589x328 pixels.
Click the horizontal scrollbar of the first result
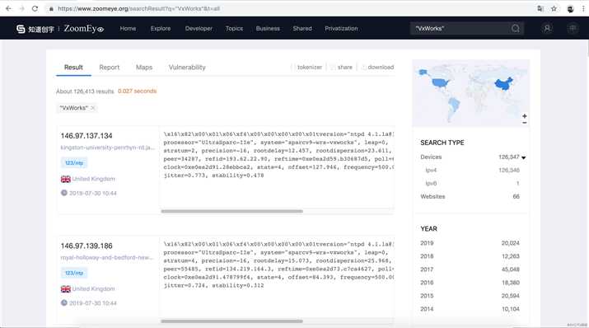tap(231, 211)
